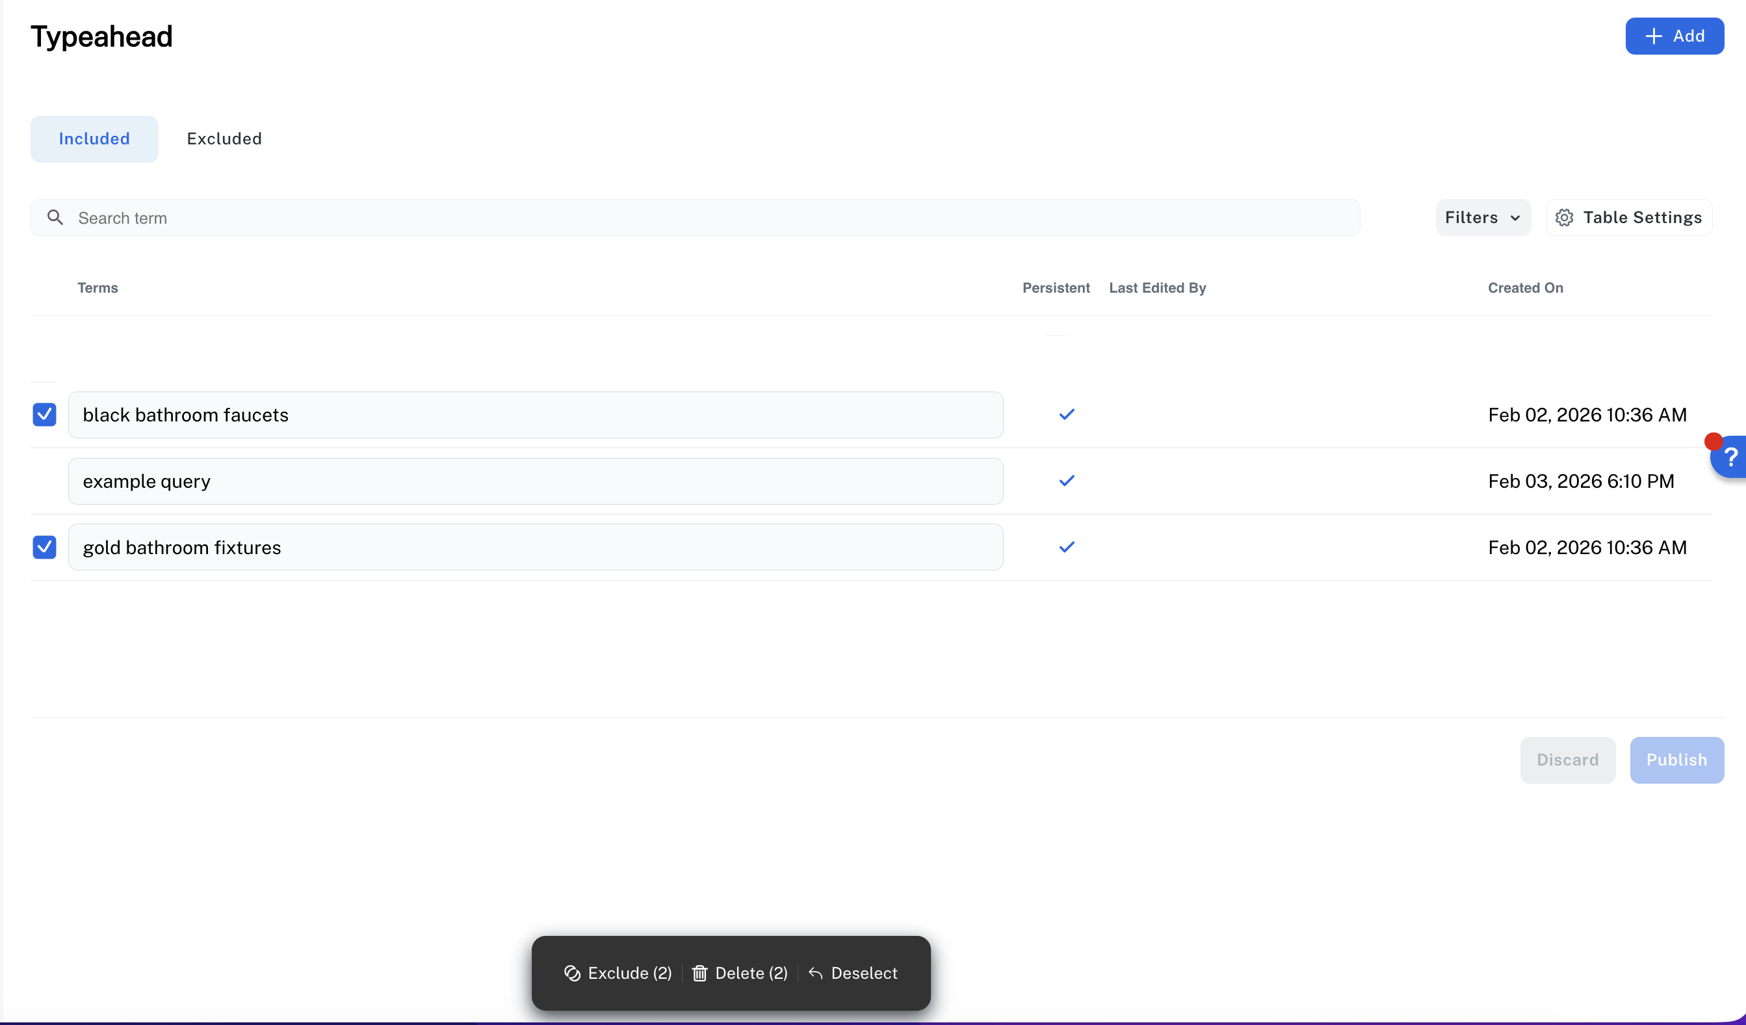Open the help question-mark bubble
1746x1025 pixels.
pyautogui.click(x=1730, y=456)
